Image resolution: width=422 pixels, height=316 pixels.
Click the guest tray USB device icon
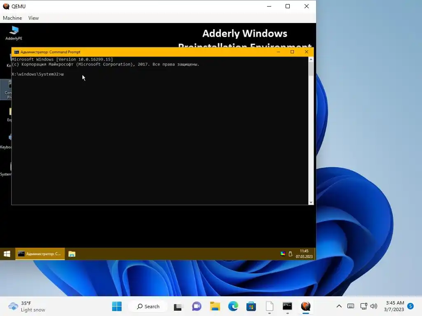point(291,253)
